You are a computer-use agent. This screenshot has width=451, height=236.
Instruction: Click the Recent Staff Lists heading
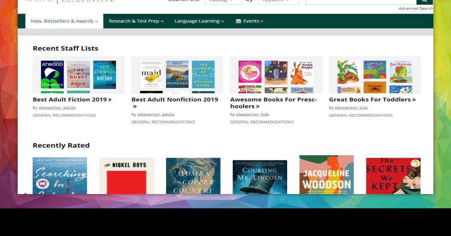[x=65, y=48]
